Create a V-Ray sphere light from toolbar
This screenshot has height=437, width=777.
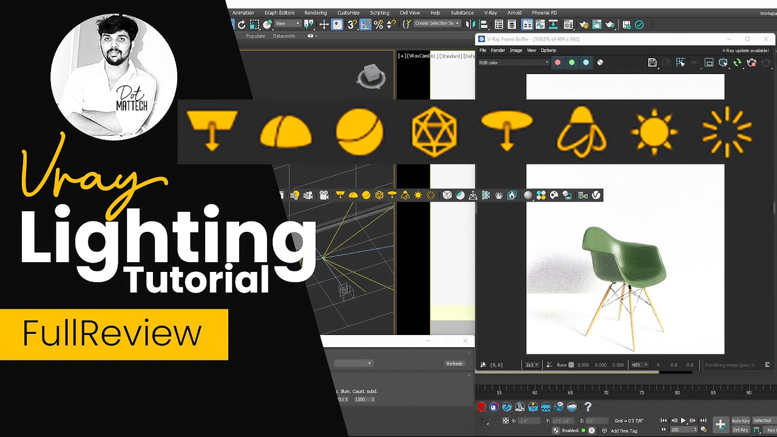(x=366, y=195)
